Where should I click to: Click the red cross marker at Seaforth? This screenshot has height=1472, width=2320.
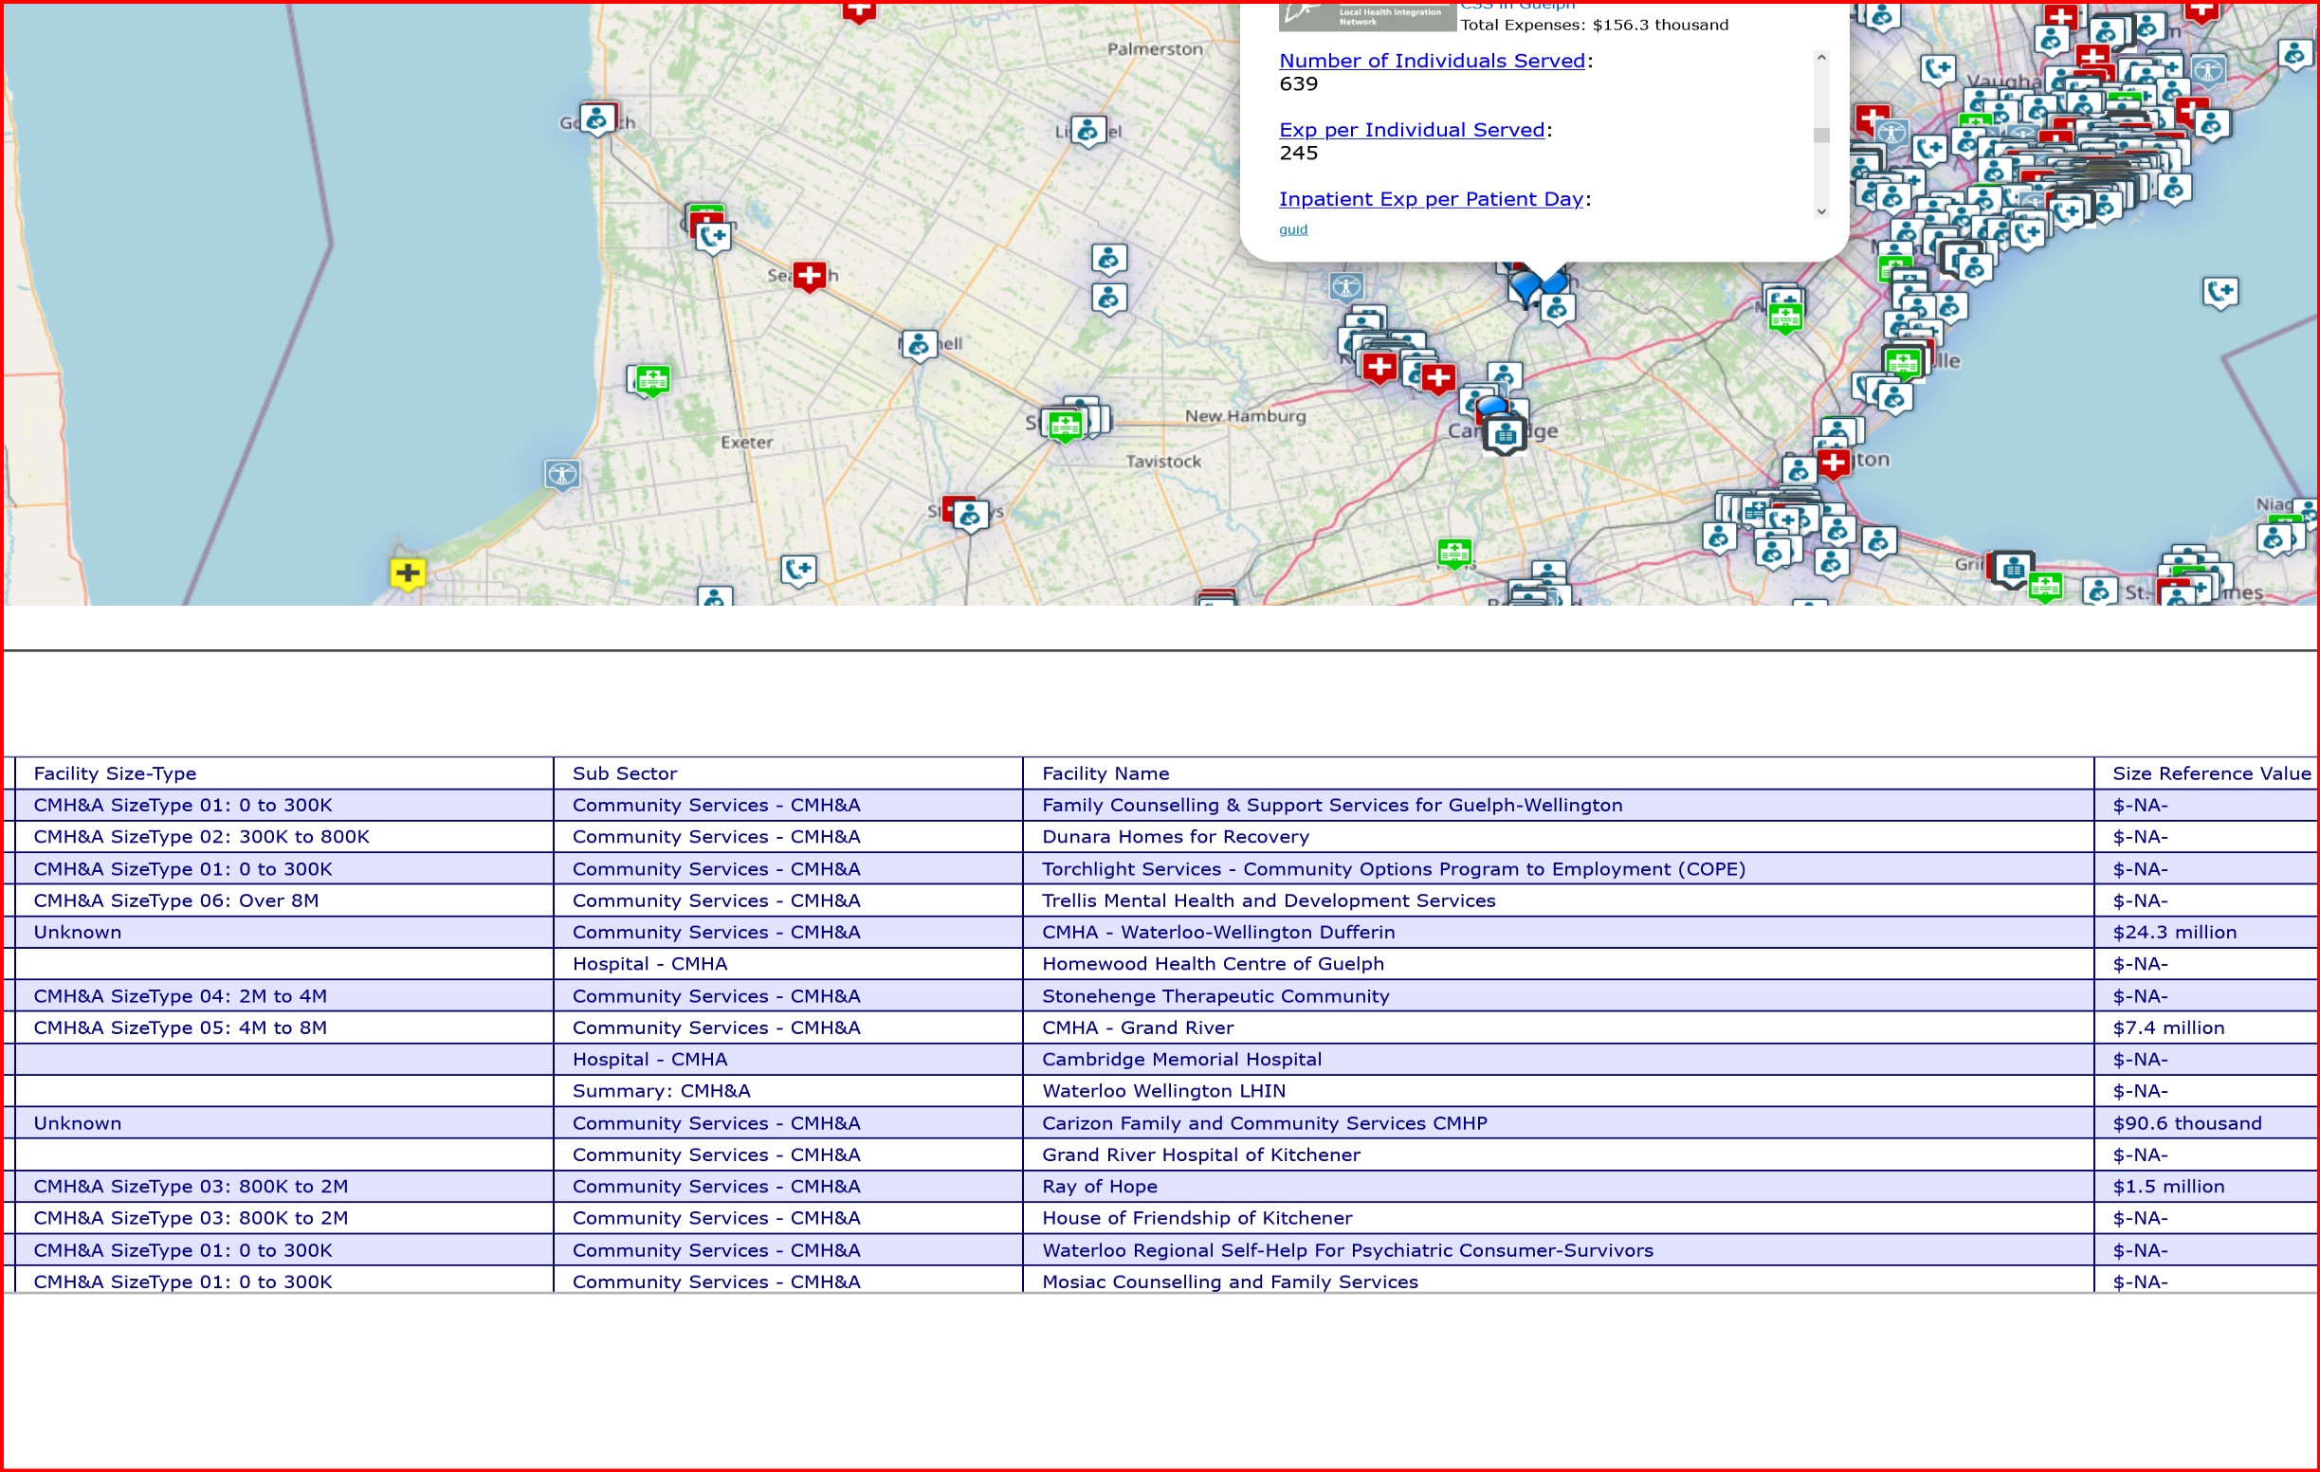pos(809,276)
